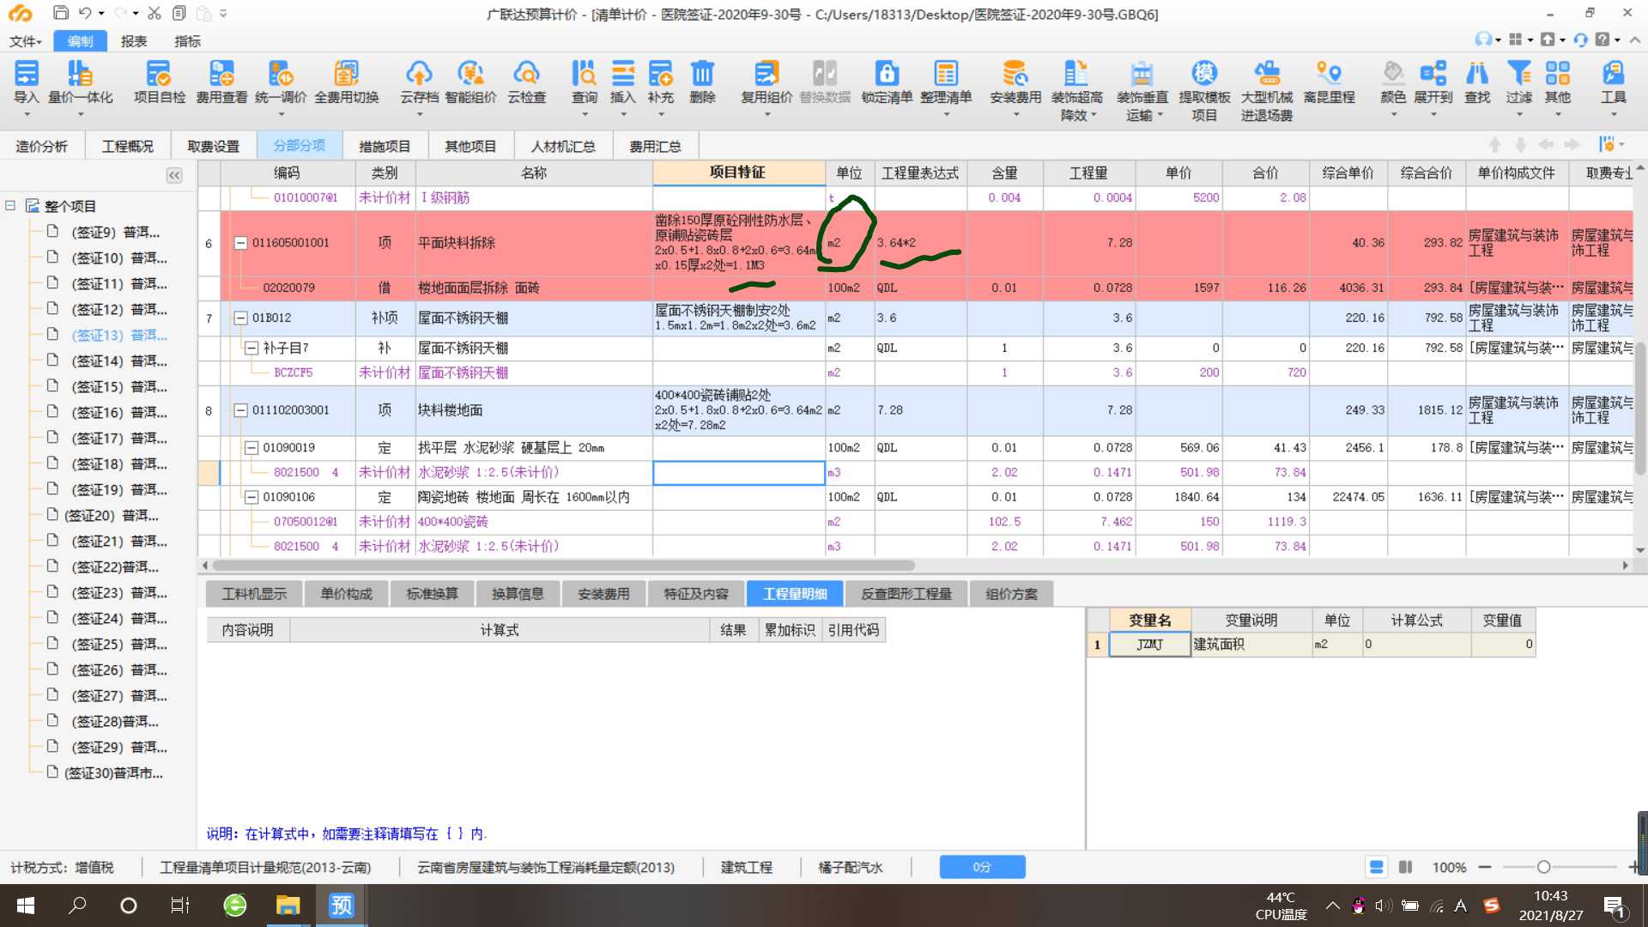Open 组价方案 bottom tab
The width and height of the screenshot is (1648, 927).
pyautogui.click(x=1011, y=594)
